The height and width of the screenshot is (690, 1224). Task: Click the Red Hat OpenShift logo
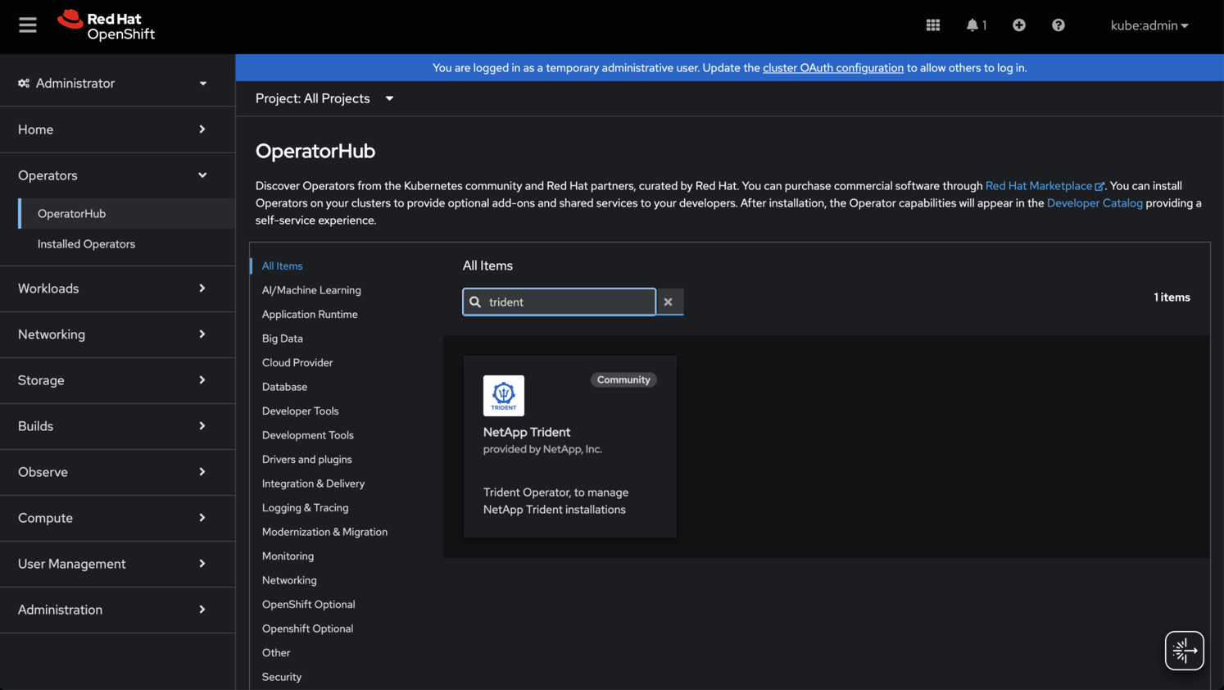pyautogui.click(x=107, y=25)
